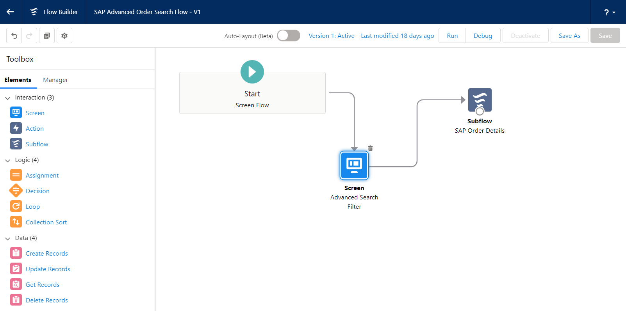The width and height of the screenshot is (626, 311).
Task: Click the Debug button
Action: pyautogui.click(x=483, y=36)
